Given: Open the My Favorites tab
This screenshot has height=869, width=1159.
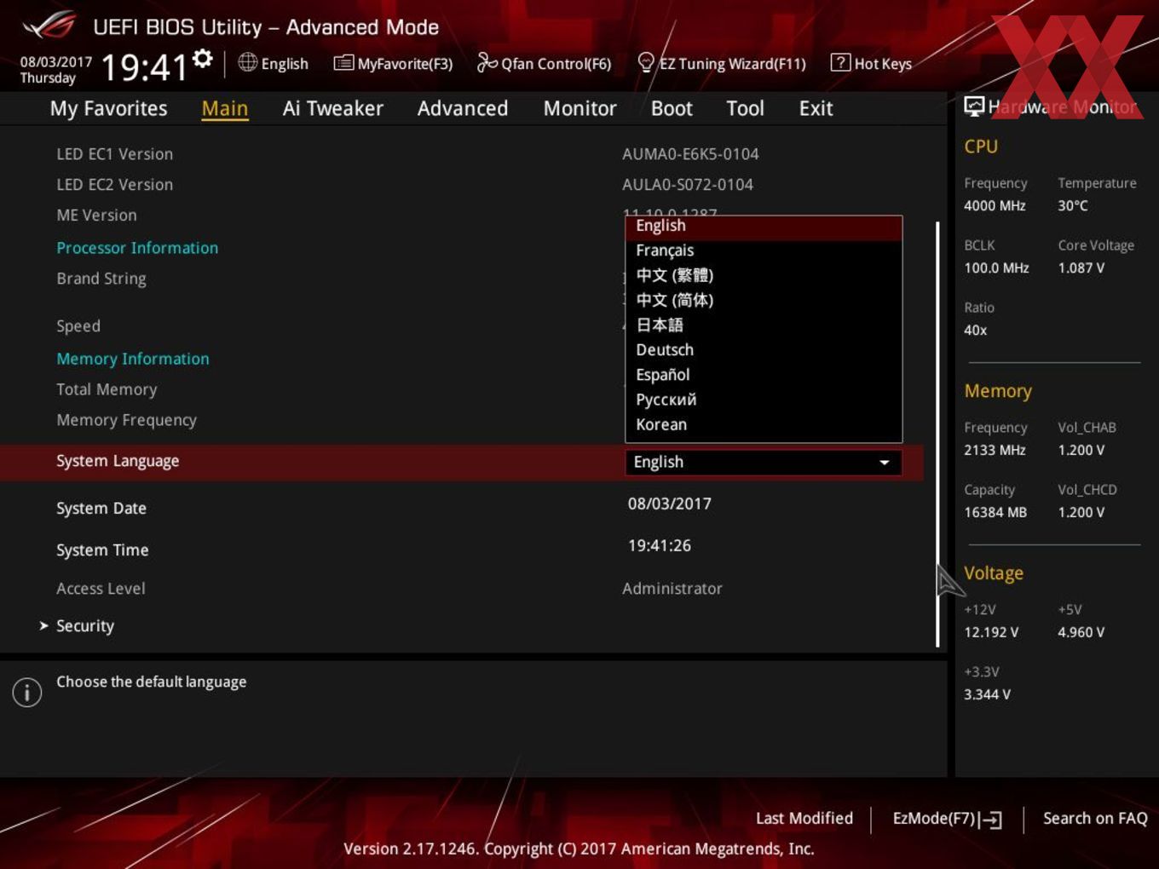Looking at the screenshot, I should pyautogui.click(x=108, y=108).
